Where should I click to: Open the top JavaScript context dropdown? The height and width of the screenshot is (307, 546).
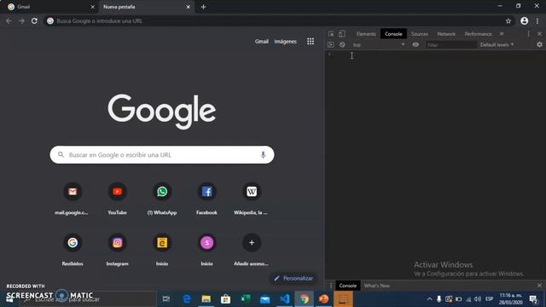tap(379, 44)
